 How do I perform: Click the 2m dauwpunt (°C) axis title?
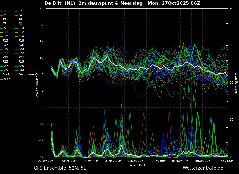coord(37,83)
